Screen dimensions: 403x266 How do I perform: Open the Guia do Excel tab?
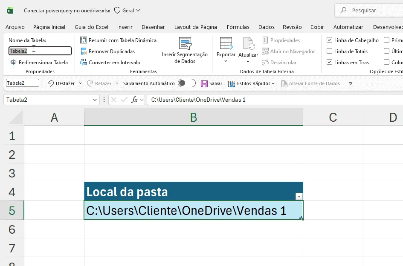coord(92,27)
